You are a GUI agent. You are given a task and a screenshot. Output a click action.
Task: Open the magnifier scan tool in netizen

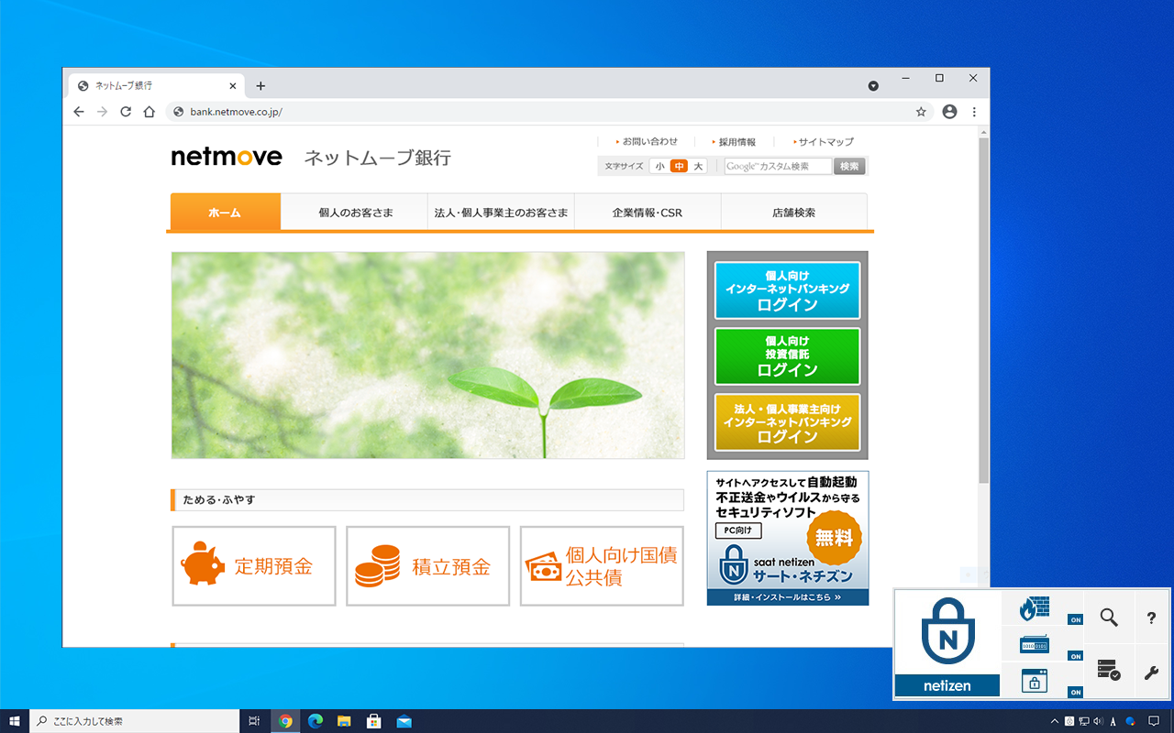[x=1109, y=618]
